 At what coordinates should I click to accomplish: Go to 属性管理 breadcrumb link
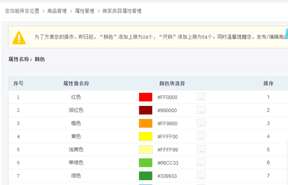(x=85, y=11)
